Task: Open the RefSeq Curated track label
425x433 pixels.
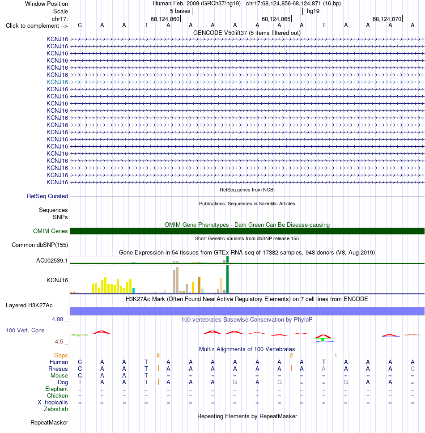Action: pyautogui.click(x=47, y=196)
